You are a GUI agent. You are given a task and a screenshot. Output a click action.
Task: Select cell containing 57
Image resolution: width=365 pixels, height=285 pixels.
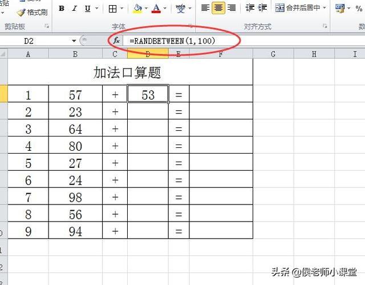(x=75, y=94)
